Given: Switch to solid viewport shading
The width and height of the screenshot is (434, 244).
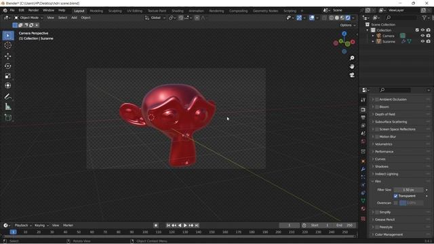Looking at the screenshot, I should pyautogui.click(x=337, y=18).
